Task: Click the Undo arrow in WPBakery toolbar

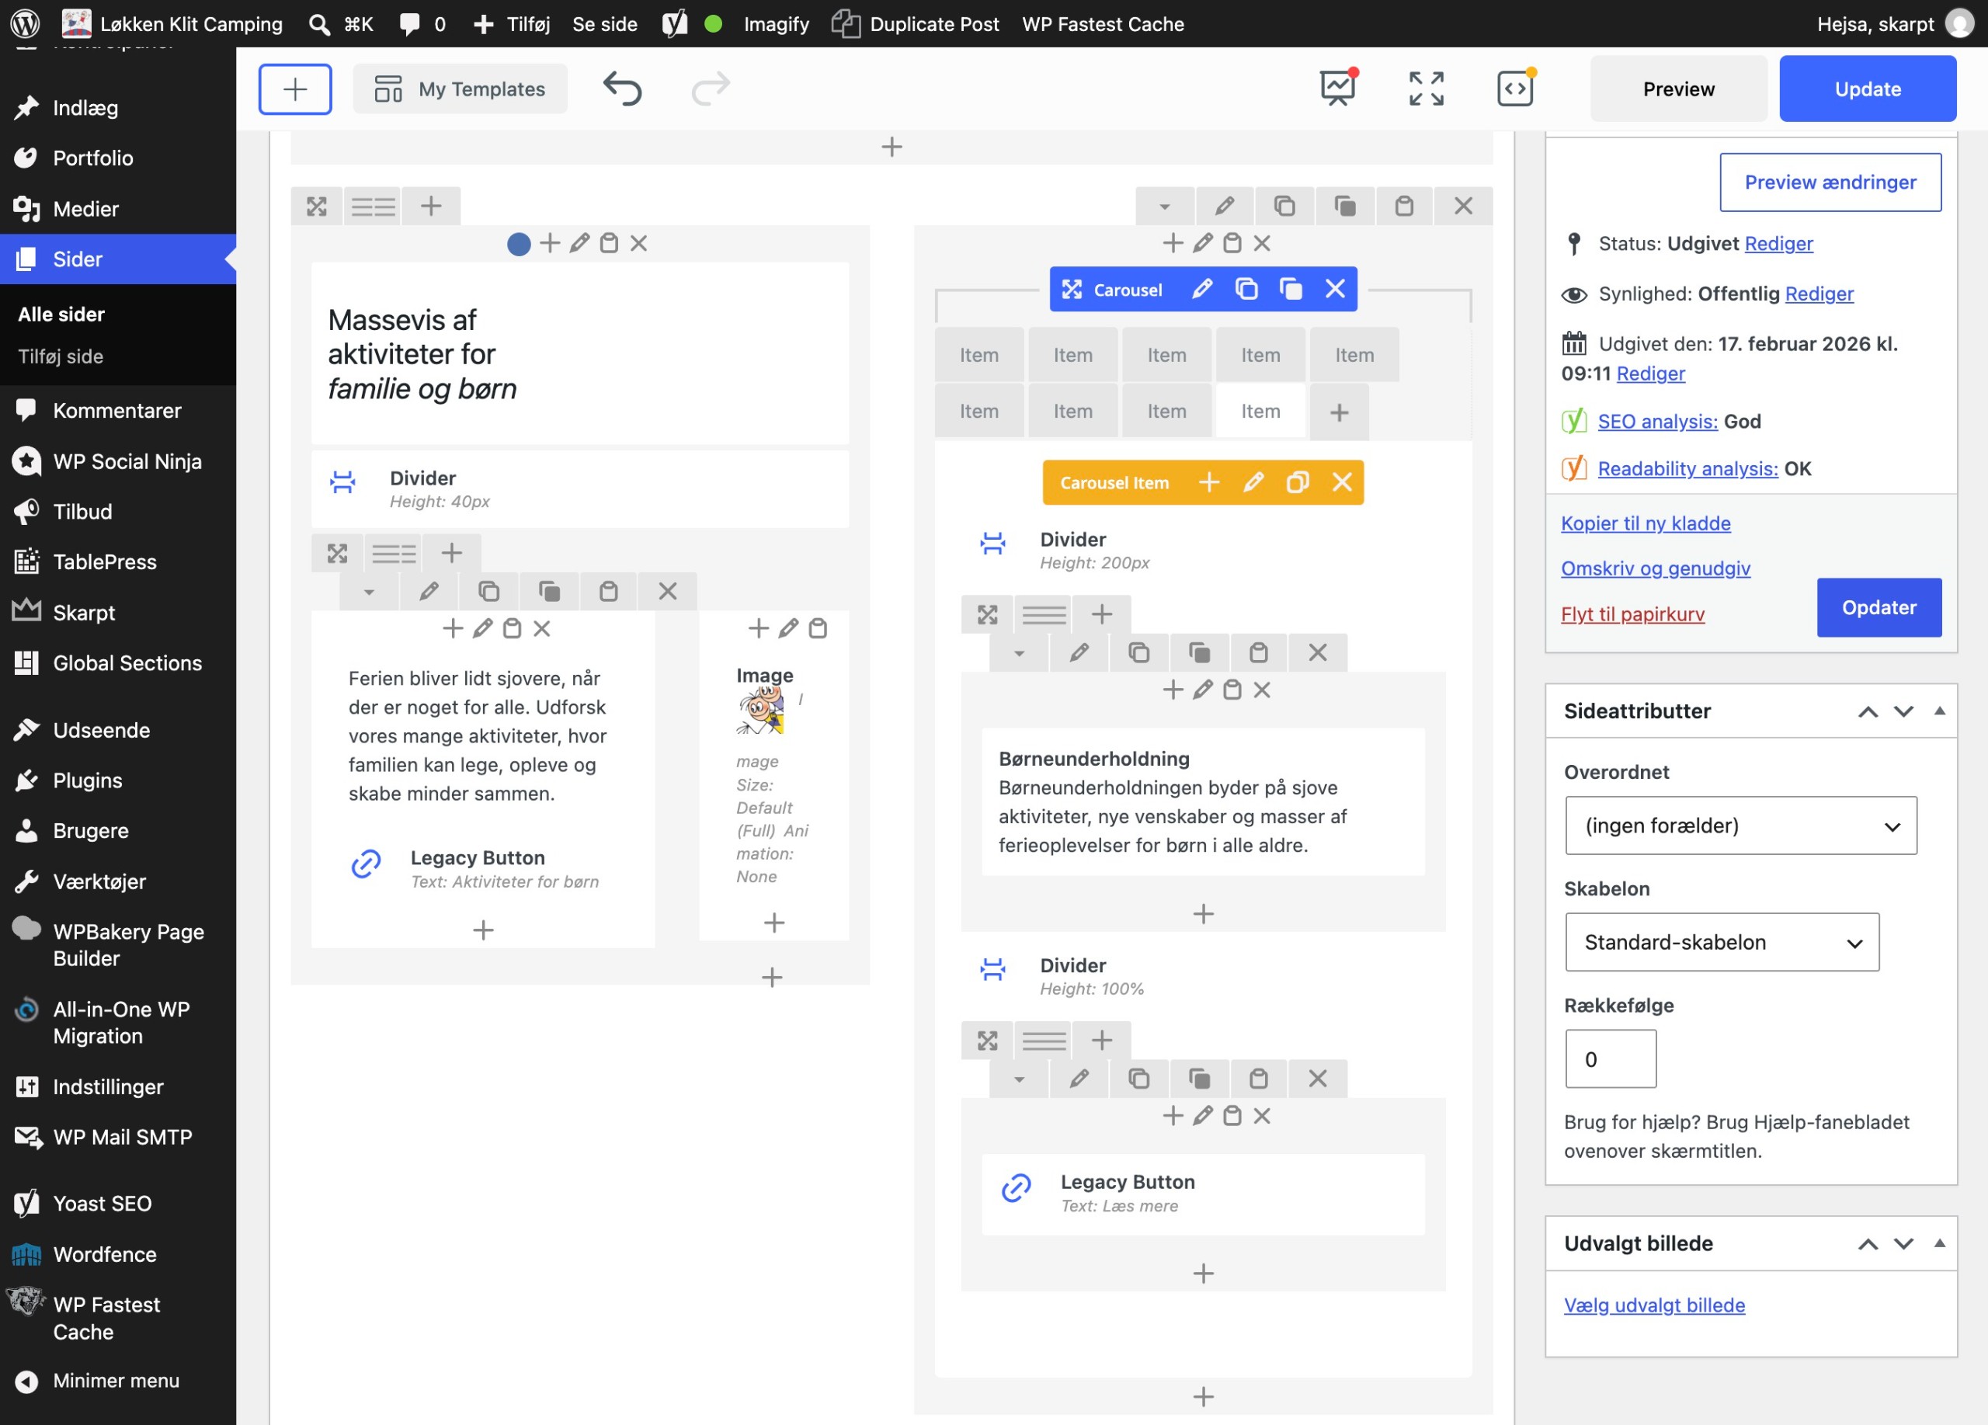Action: (622, 89)
